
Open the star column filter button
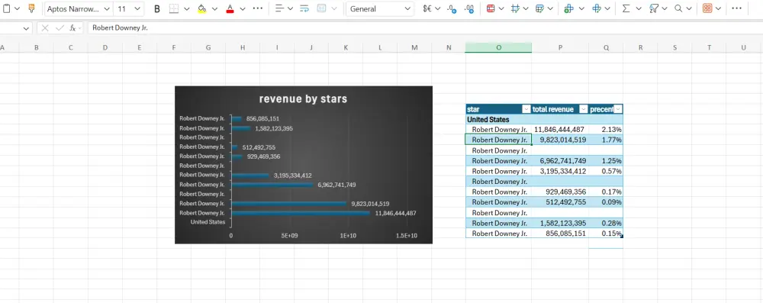(x=526, y=109)
